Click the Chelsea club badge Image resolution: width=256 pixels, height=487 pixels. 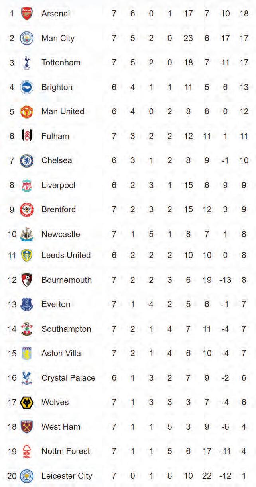27,160
